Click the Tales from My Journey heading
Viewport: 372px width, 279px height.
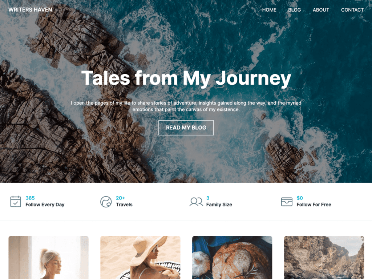coord(186,78)
